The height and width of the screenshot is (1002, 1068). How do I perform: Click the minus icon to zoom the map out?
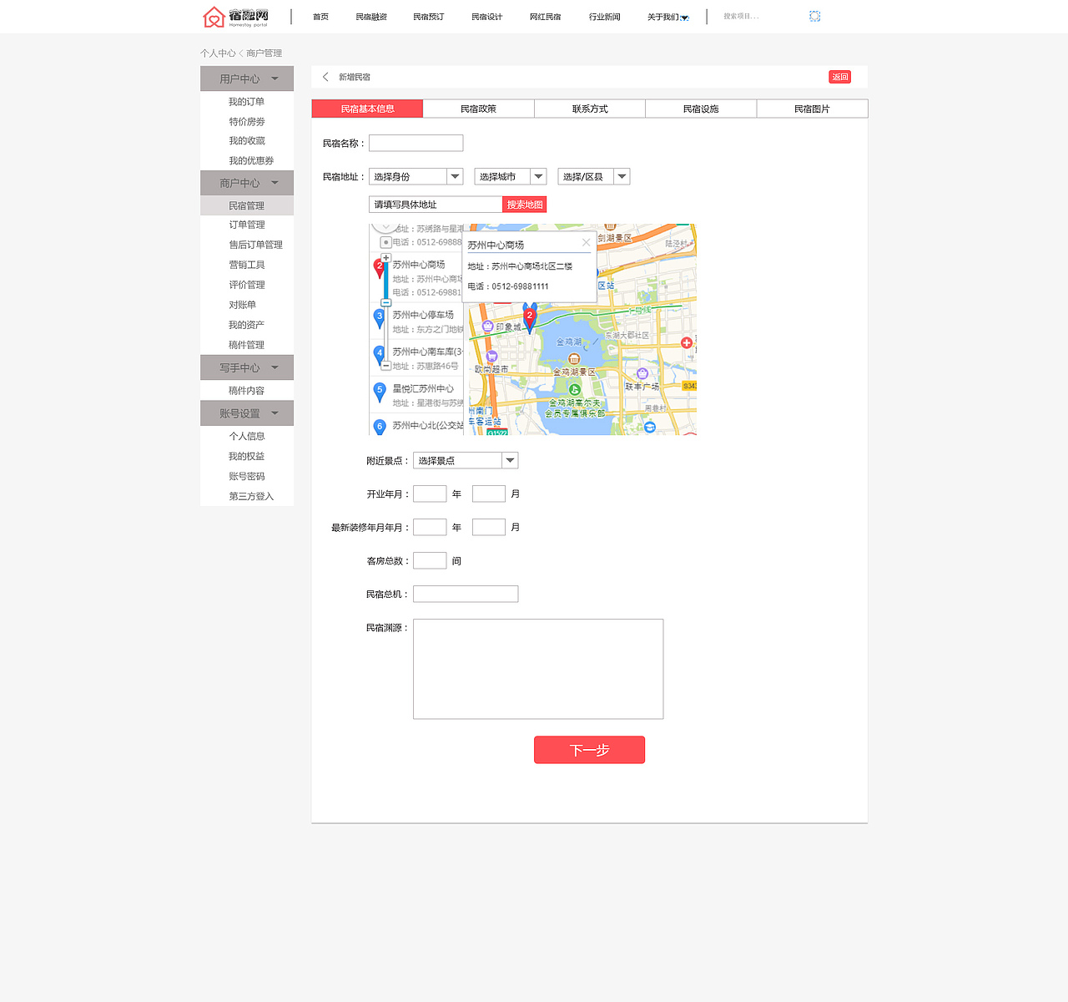point(385,366)
